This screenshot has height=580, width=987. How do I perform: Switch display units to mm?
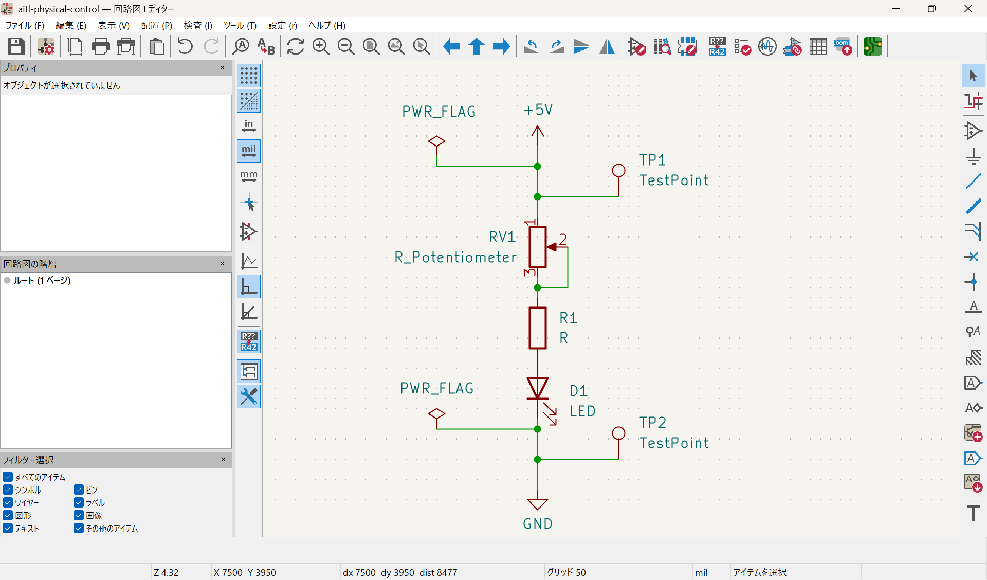coord(248,177)
